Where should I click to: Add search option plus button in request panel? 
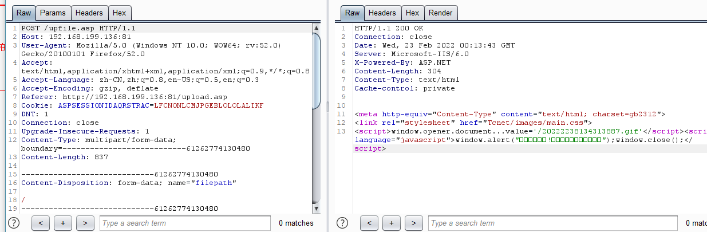(63, 223)
